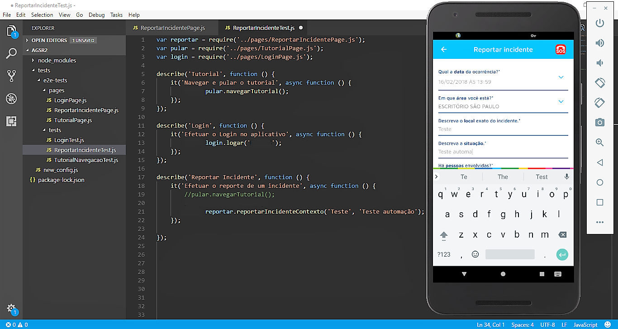Click the emulator power button

pyautogui.click(x=600, y=23)
